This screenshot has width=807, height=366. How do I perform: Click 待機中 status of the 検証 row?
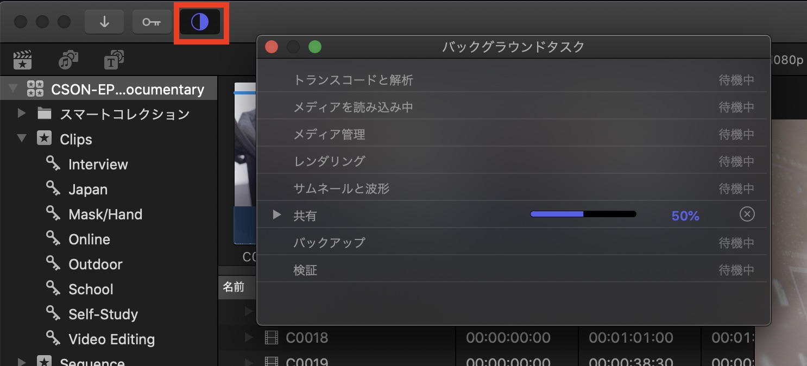coord(736,270)
